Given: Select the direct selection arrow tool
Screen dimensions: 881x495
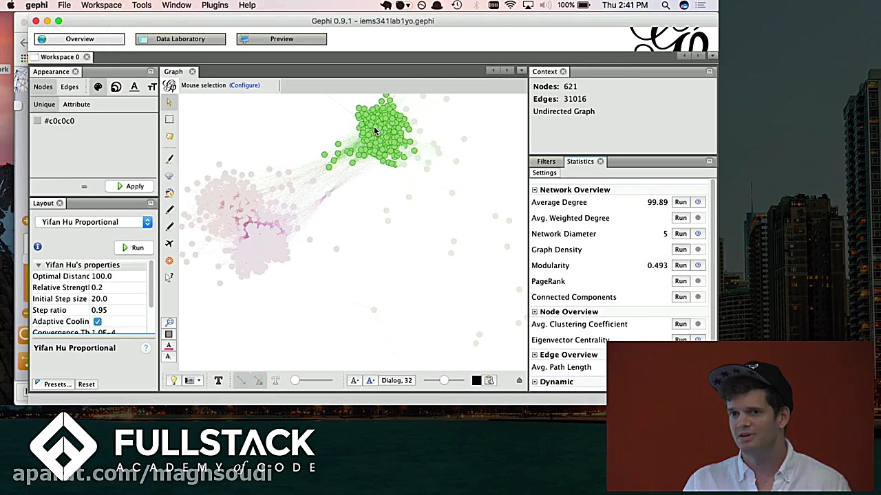Looking at the screenshot, I should point(169,102).
